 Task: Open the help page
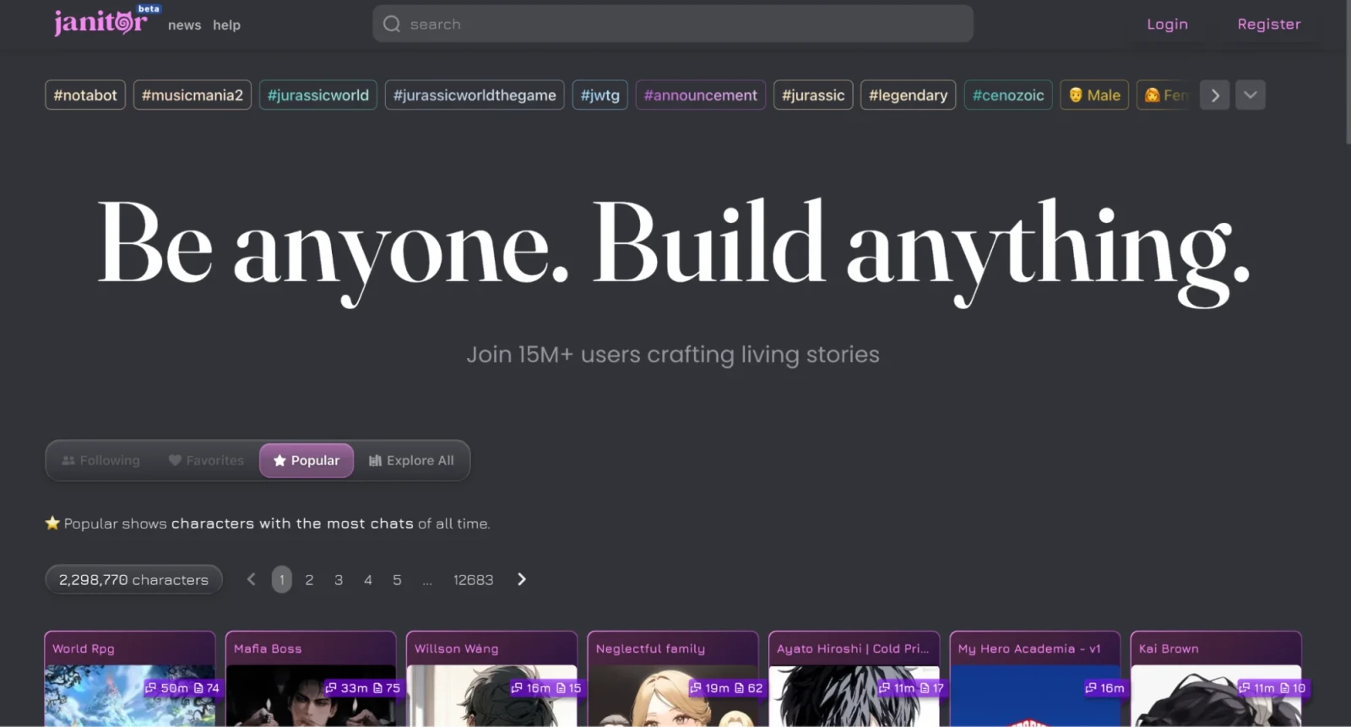click(x=226, y=25)
